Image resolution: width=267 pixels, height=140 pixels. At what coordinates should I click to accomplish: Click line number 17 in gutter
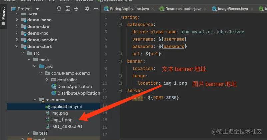pyautogui.click(x=105, y=135)
